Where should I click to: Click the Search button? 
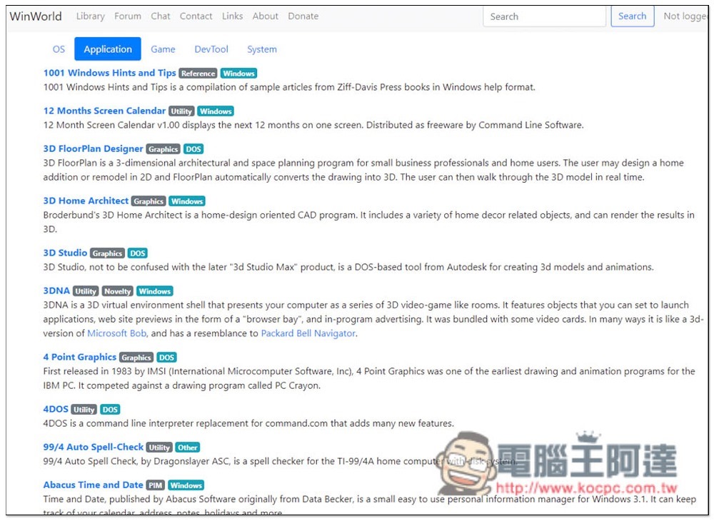632,16
